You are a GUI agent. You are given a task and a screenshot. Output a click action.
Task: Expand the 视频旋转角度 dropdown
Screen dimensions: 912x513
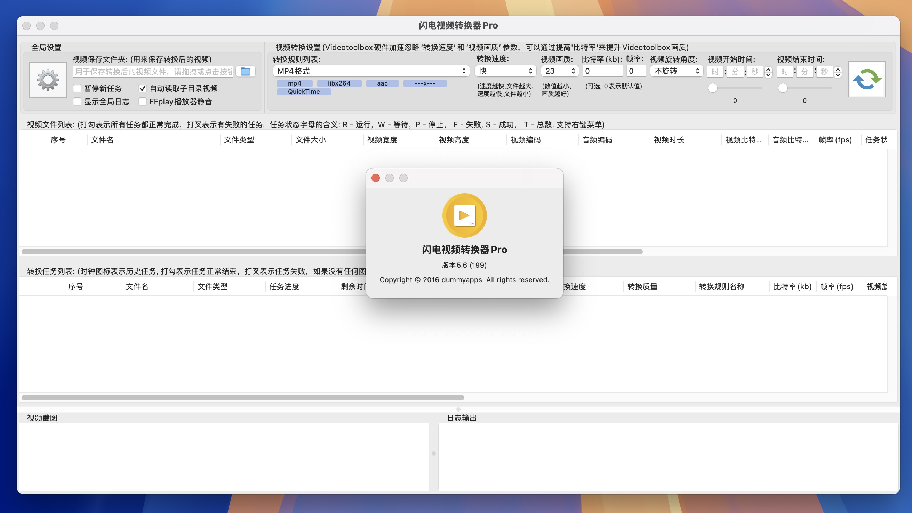pos(677,70)
